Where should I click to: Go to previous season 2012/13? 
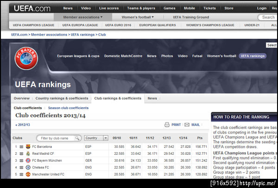pyautogui.click(x=23, y=125)
